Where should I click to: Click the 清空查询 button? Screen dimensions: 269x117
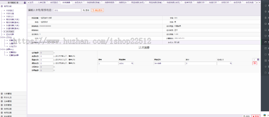coord(97,10)
